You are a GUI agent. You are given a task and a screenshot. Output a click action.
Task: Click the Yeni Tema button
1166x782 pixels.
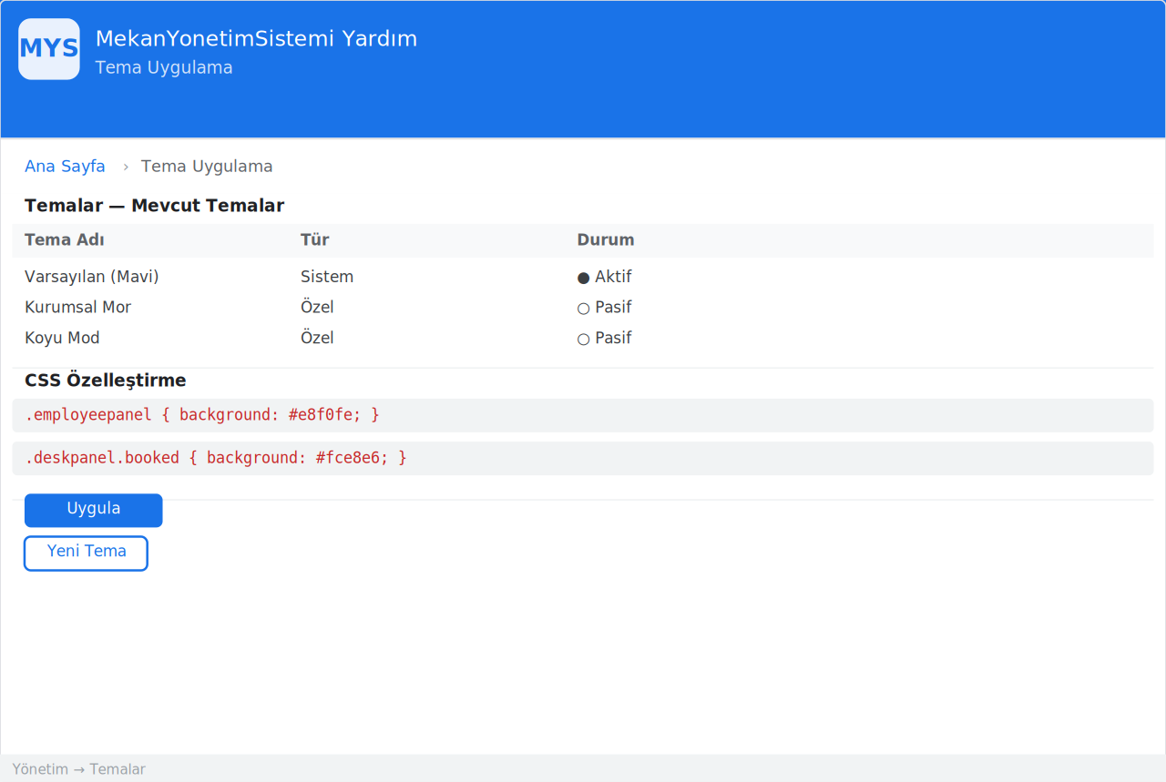pos(86,553)
